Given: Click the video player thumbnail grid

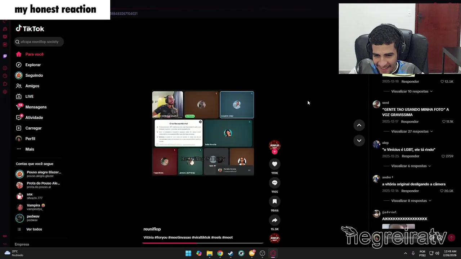Looking at the screenshot, I should click(x=203, y=133).
